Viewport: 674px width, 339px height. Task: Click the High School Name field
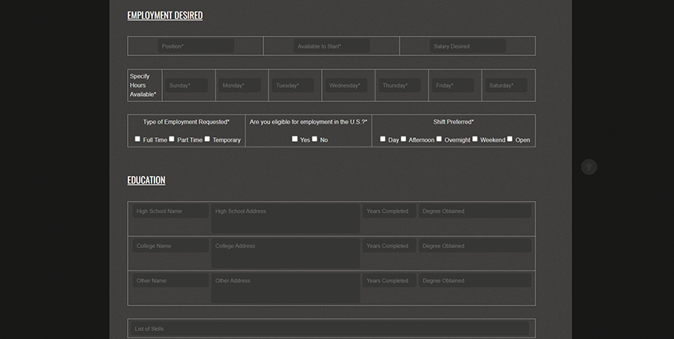[170, 211]
